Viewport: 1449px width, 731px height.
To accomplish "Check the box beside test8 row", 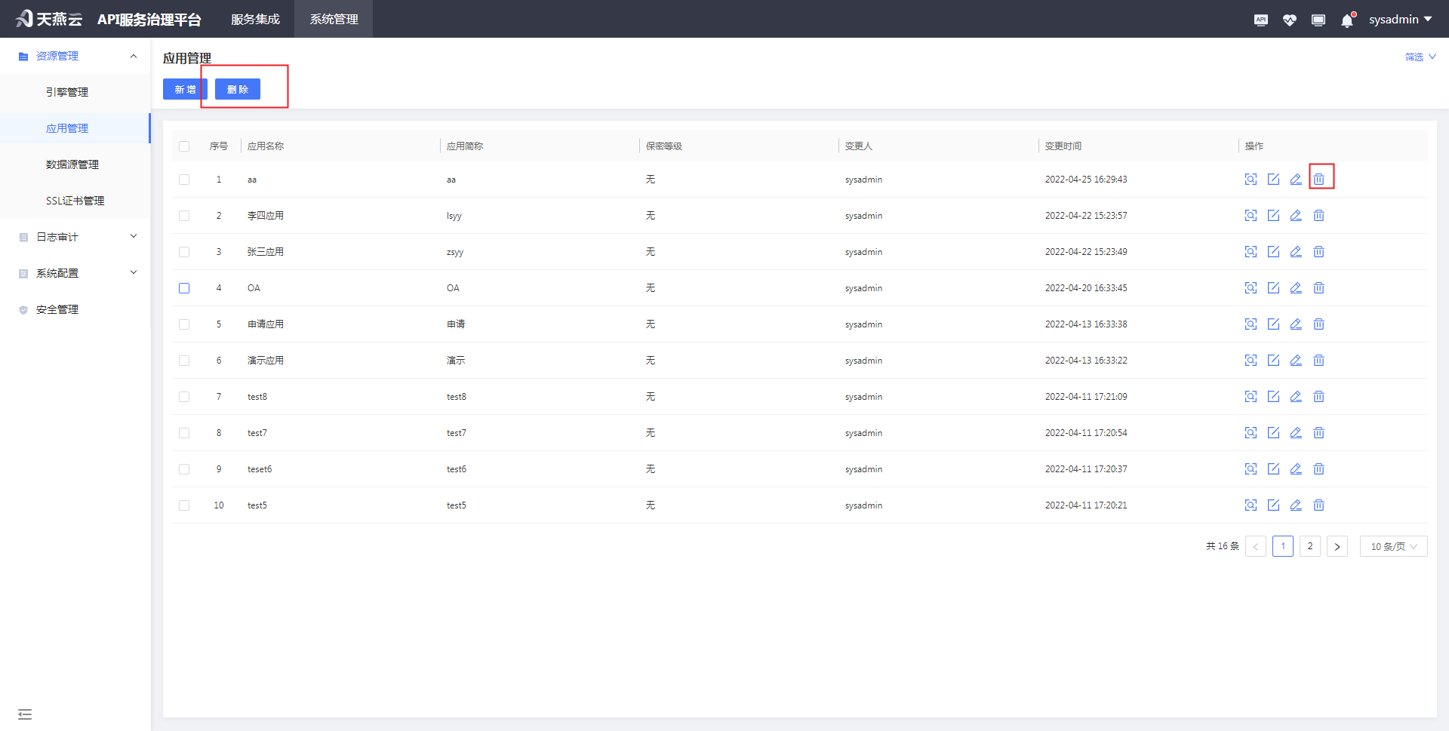I will click(x=184, y=397).
